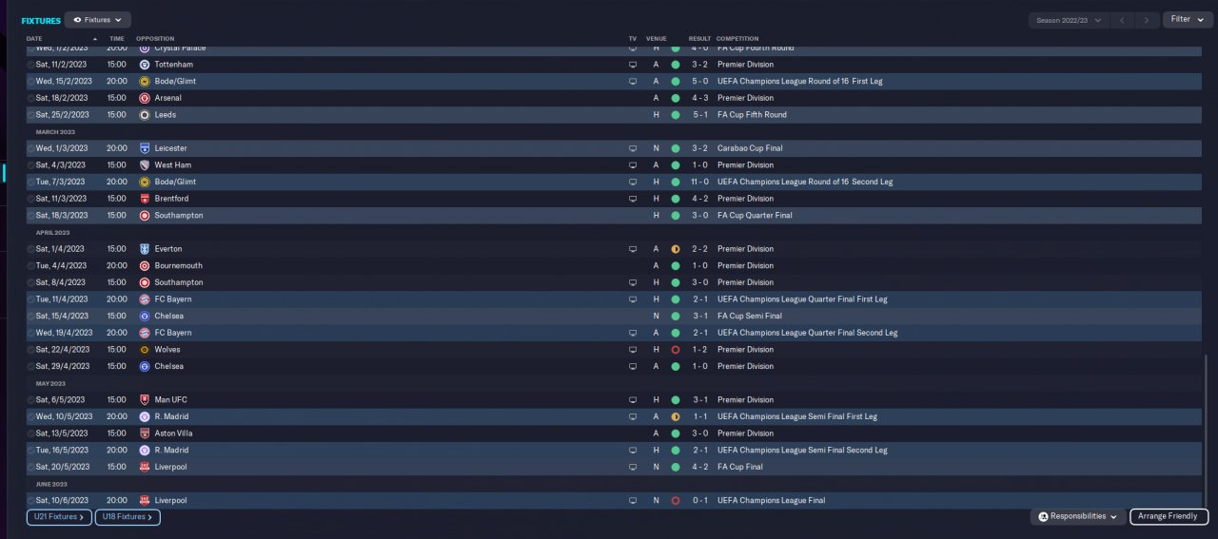The width and height of the screenshot is (1218, 539).
Task: Click TV icon on Man UFC fixture row
Action: coord(633,400)
